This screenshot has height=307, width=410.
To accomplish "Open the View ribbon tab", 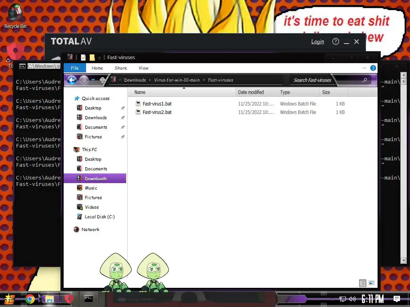I will tap(144, 68).
